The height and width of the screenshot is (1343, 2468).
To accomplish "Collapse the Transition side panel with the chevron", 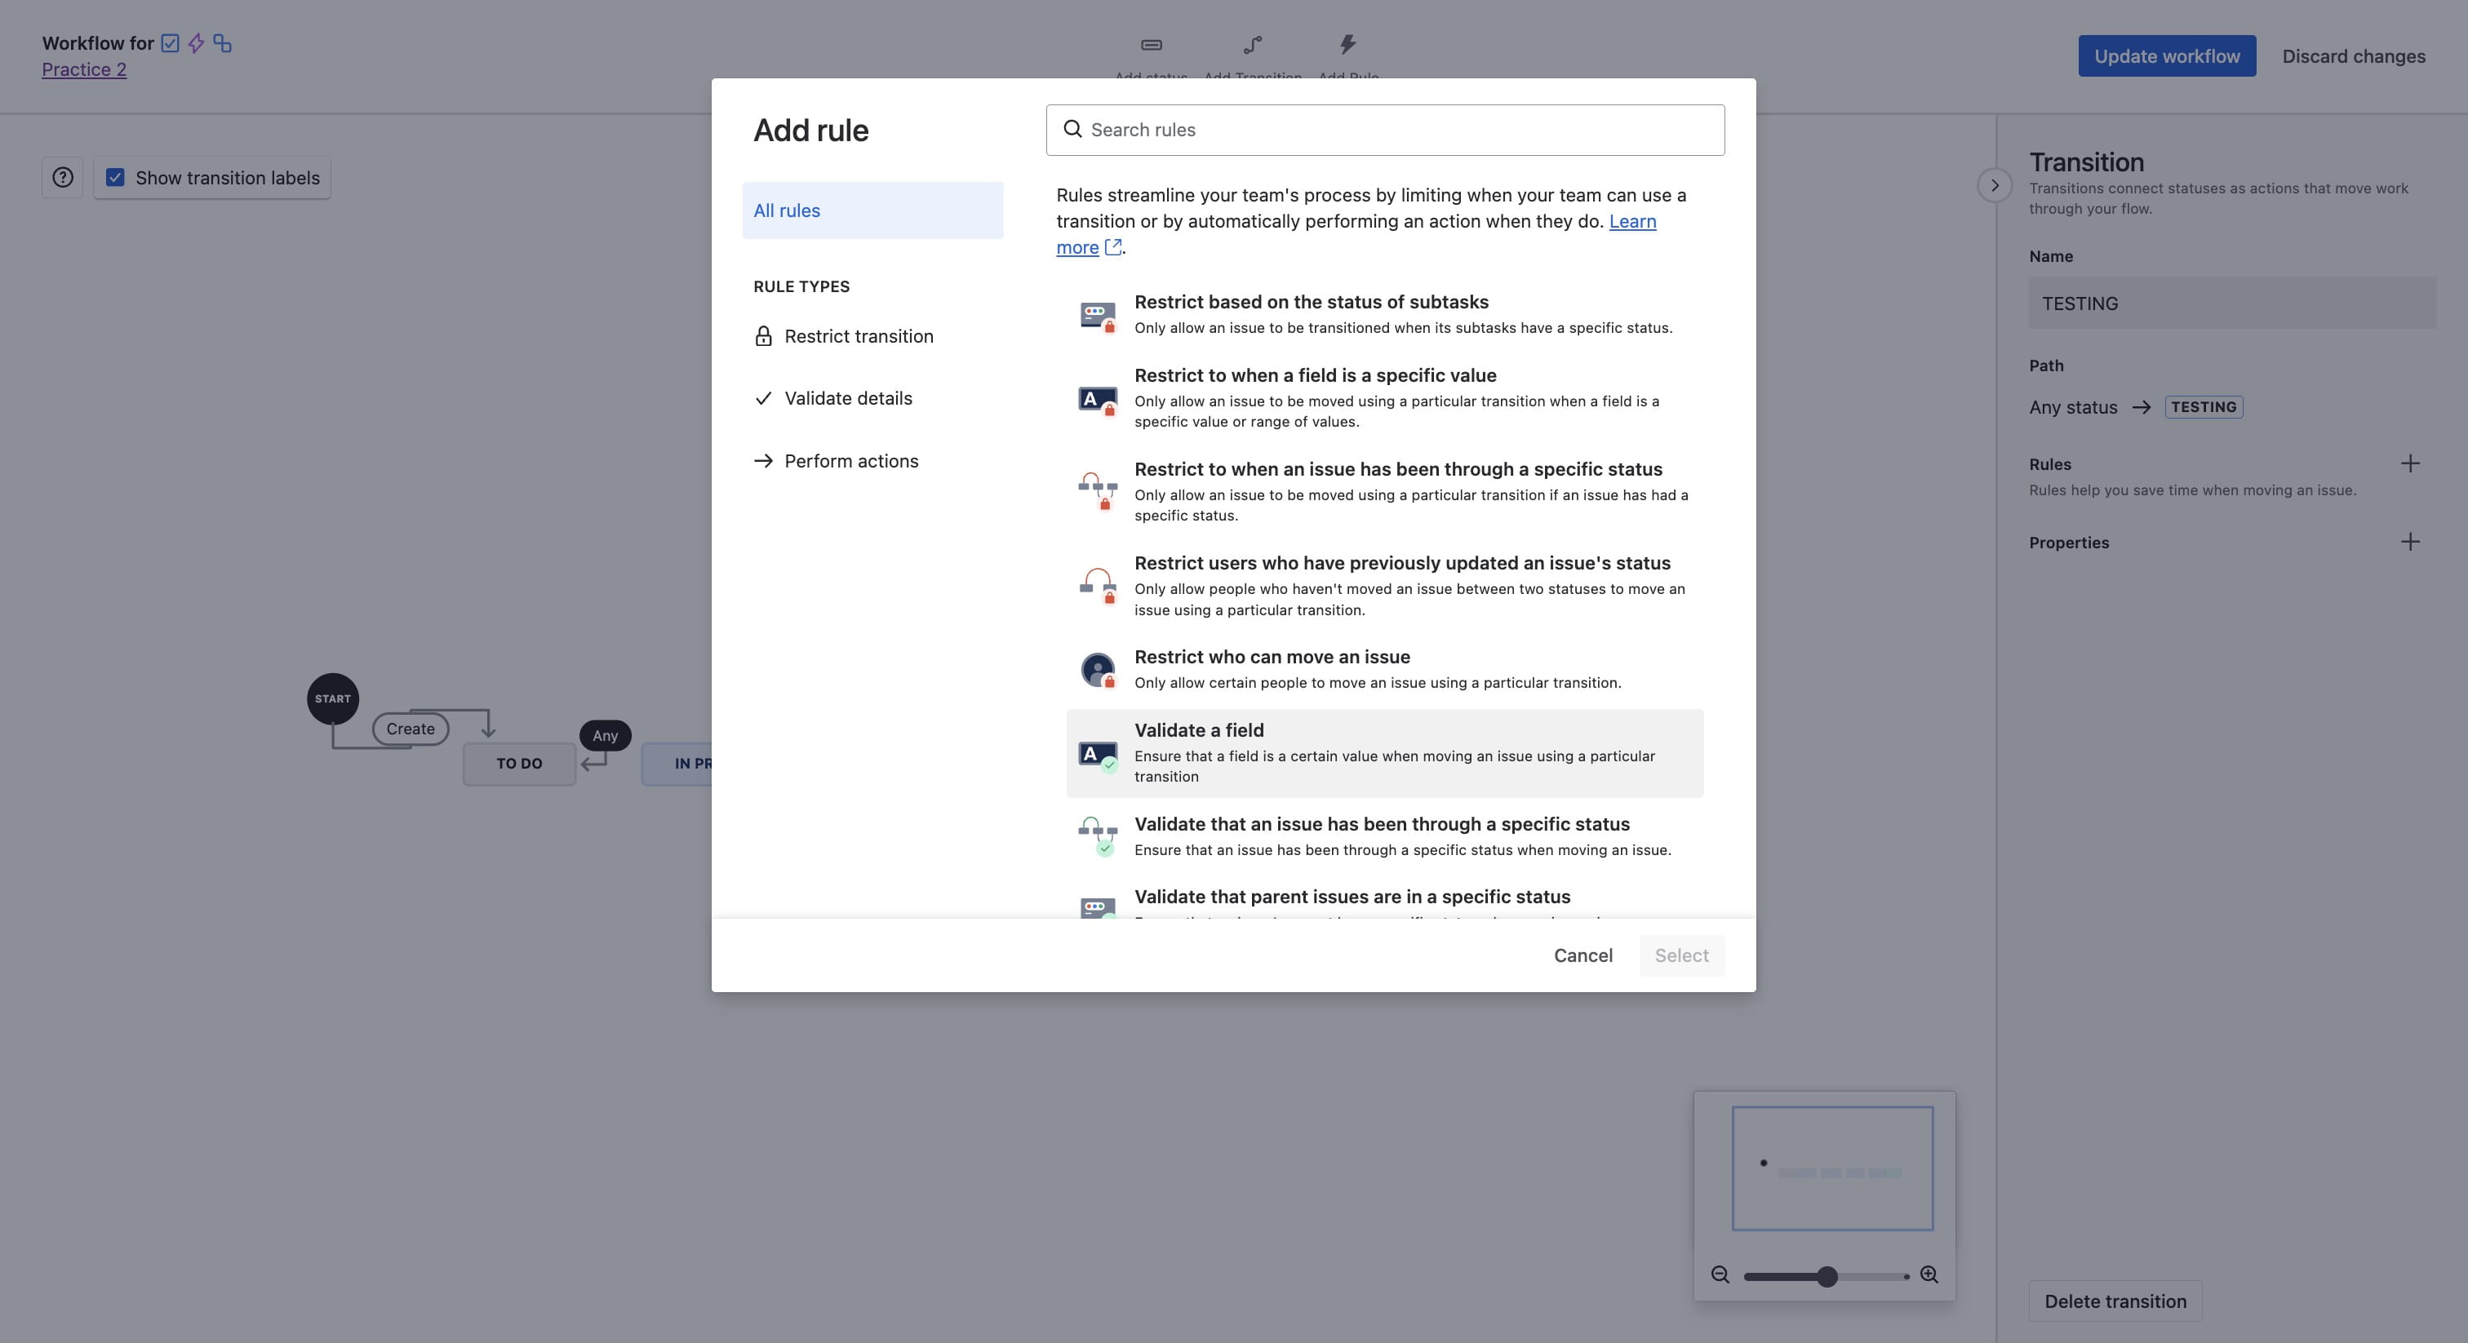I will [x=1995, y=185].
